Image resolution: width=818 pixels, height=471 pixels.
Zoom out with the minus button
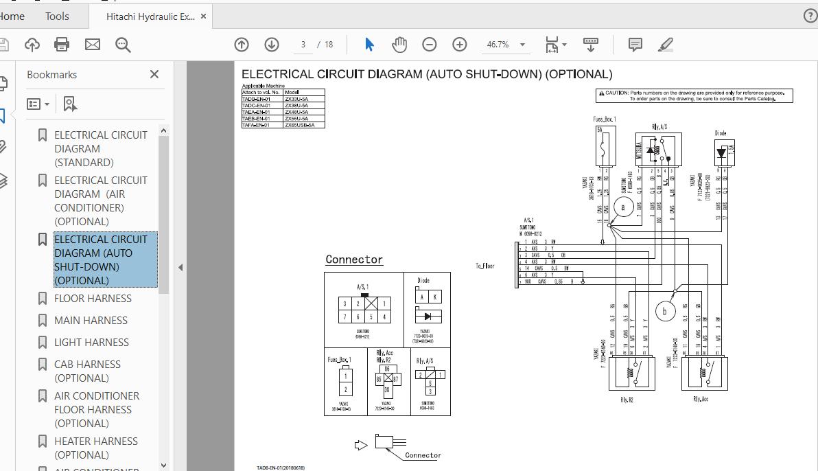click(430, 45)
